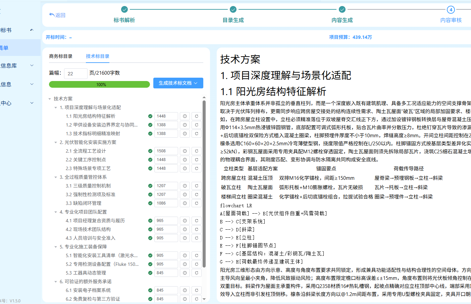The image size is (471, 304).
Task: Click the regenerate icon for section 2.1
Action: (x=197, y=151)
